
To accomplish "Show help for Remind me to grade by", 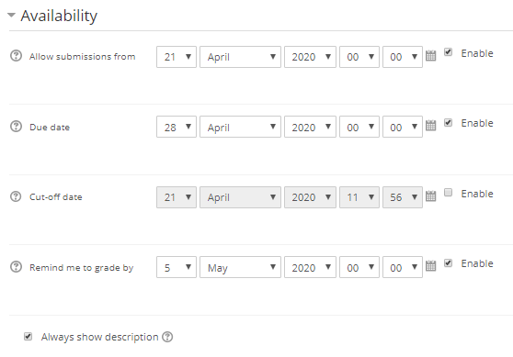I will pyautogui.click(x=16, y=267).
